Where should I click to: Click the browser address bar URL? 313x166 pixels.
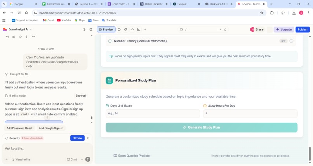tap(78, 13)
